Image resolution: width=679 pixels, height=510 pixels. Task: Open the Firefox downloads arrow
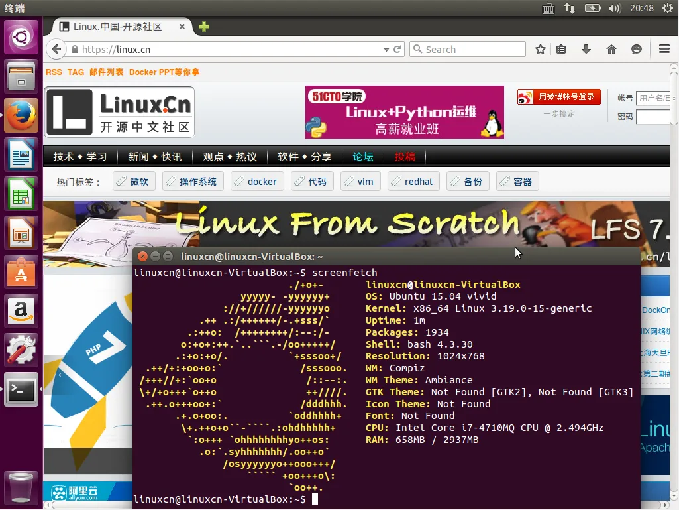(x=586, y=50)
